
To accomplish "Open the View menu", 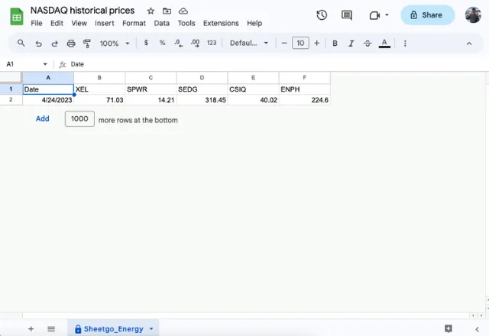I will (x=79, y=23).
